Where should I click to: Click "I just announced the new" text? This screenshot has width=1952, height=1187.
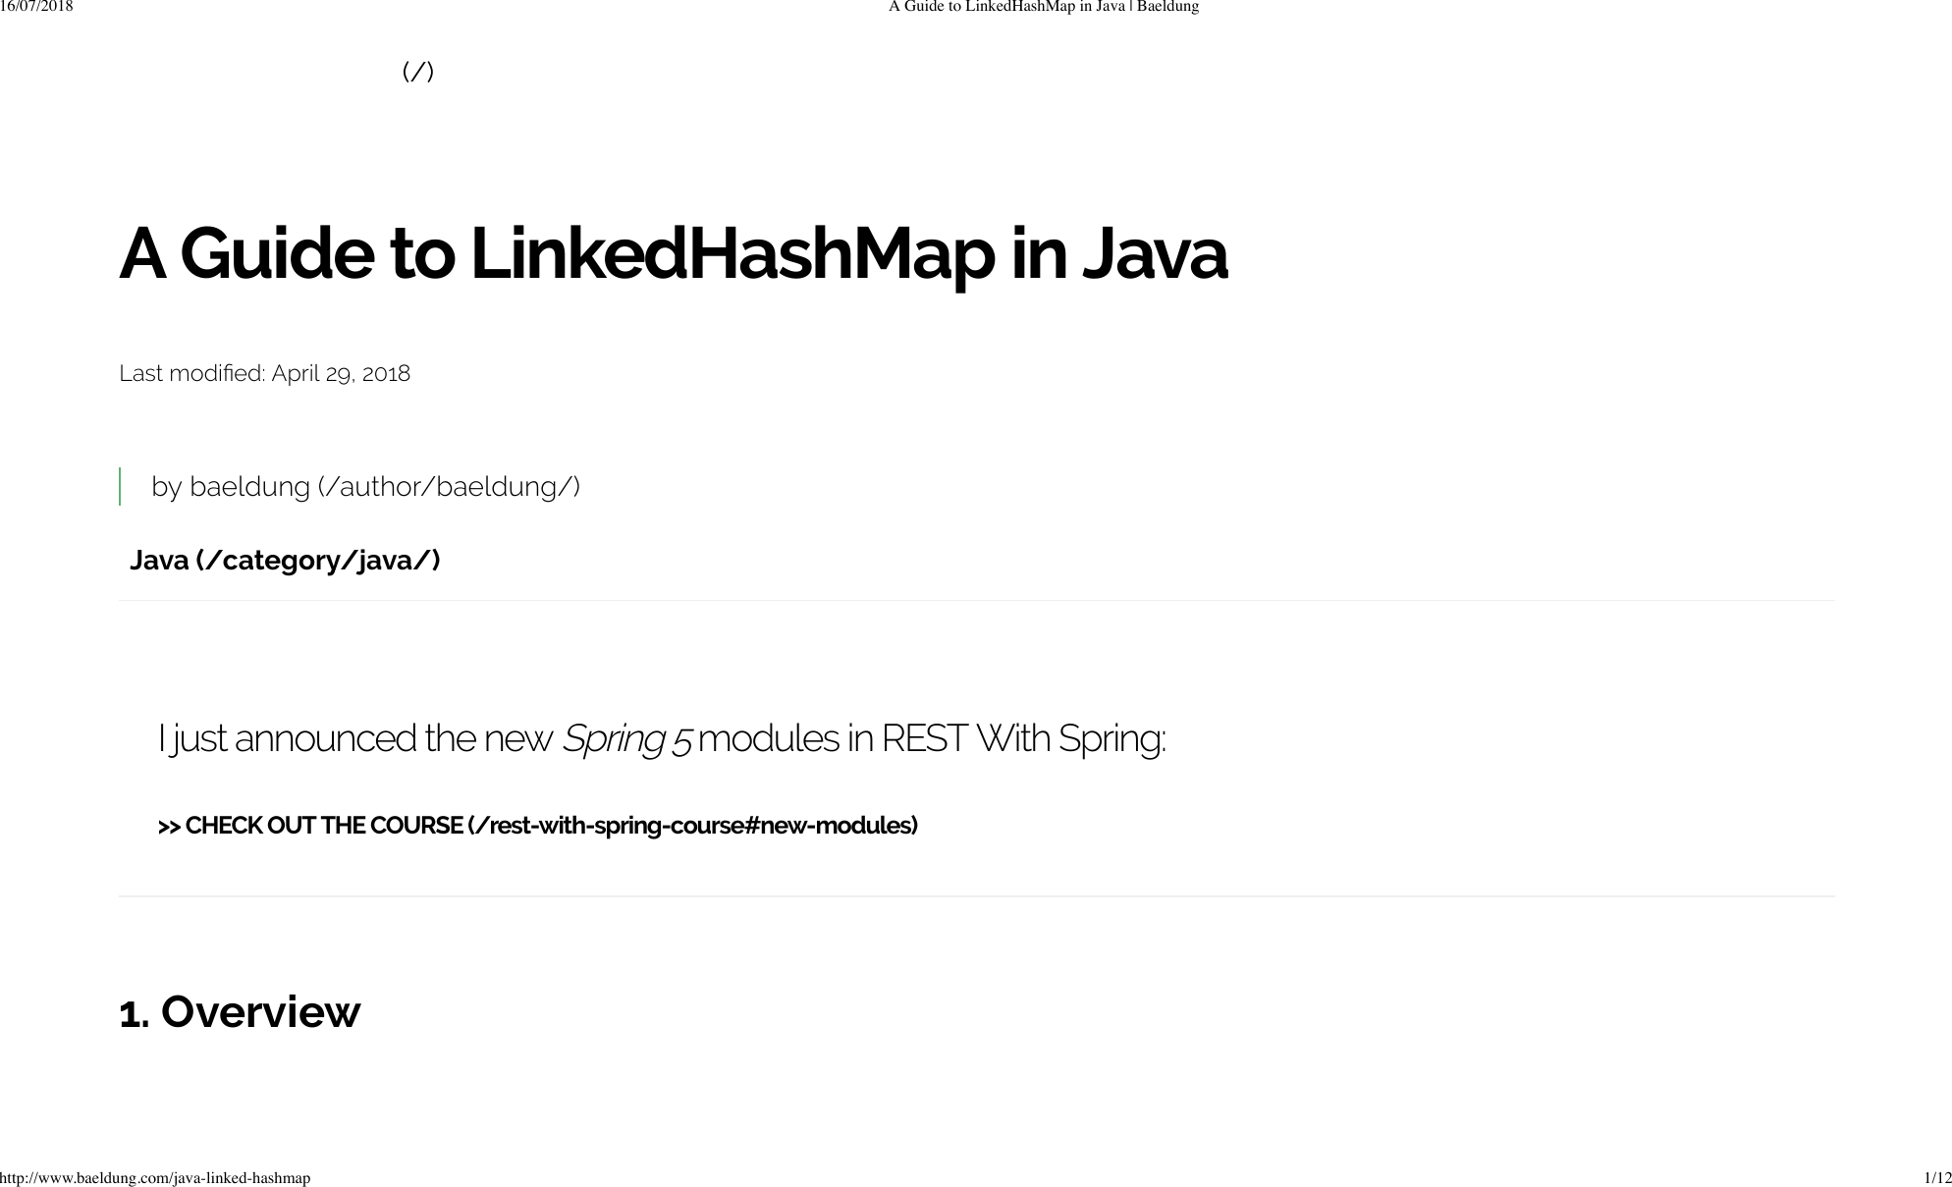[x=355, y=739]
